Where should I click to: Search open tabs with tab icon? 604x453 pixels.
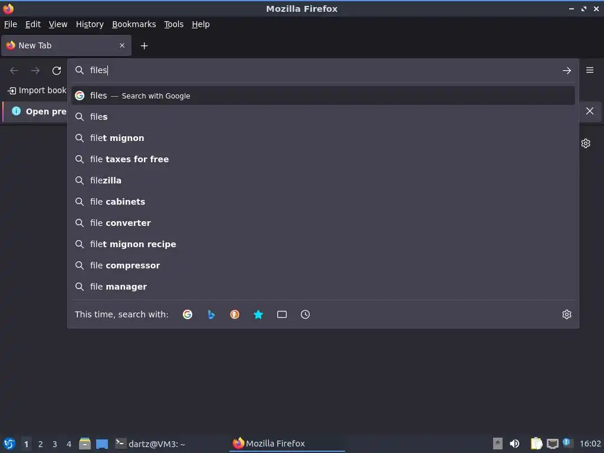(x=281, y=314)
